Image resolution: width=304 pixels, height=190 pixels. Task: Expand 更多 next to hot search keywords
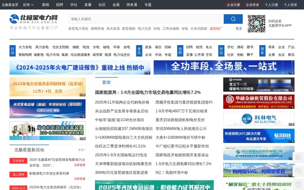click(239, 28)
